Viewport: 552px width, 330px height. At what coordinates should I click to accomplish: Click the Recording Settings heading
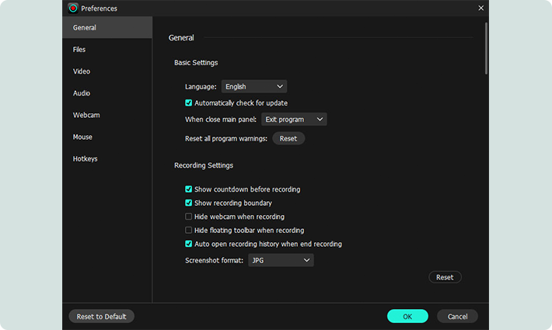(204, 165)
